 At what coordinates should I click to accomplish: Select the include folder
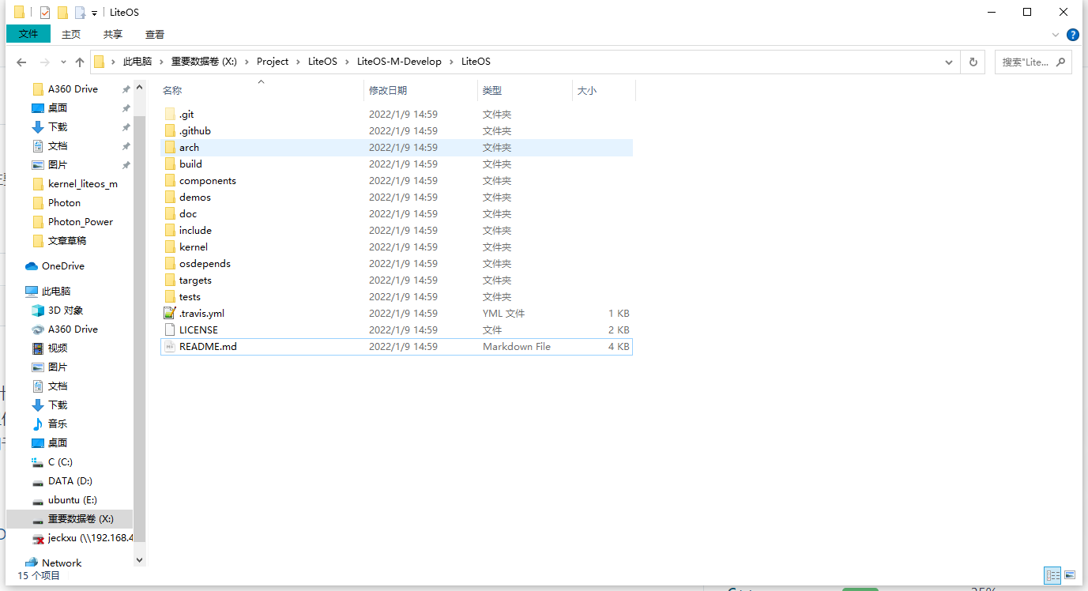pyautogui.click(x=397, y=231)
